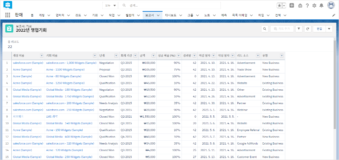This screenshot has height=160, width=339.
Task: Open the Notifications bell icon
Action: click(322, 6)
